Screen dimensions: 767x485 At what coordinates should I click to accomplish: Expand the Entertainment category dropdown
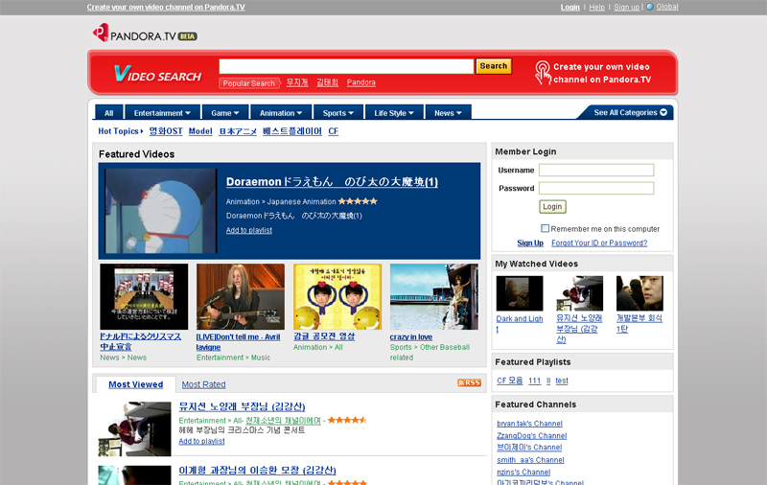[162, 113]
